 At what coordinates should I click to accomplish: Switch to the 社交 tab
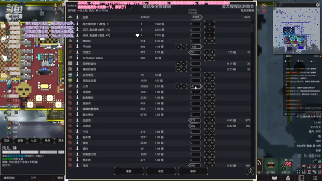34,141
